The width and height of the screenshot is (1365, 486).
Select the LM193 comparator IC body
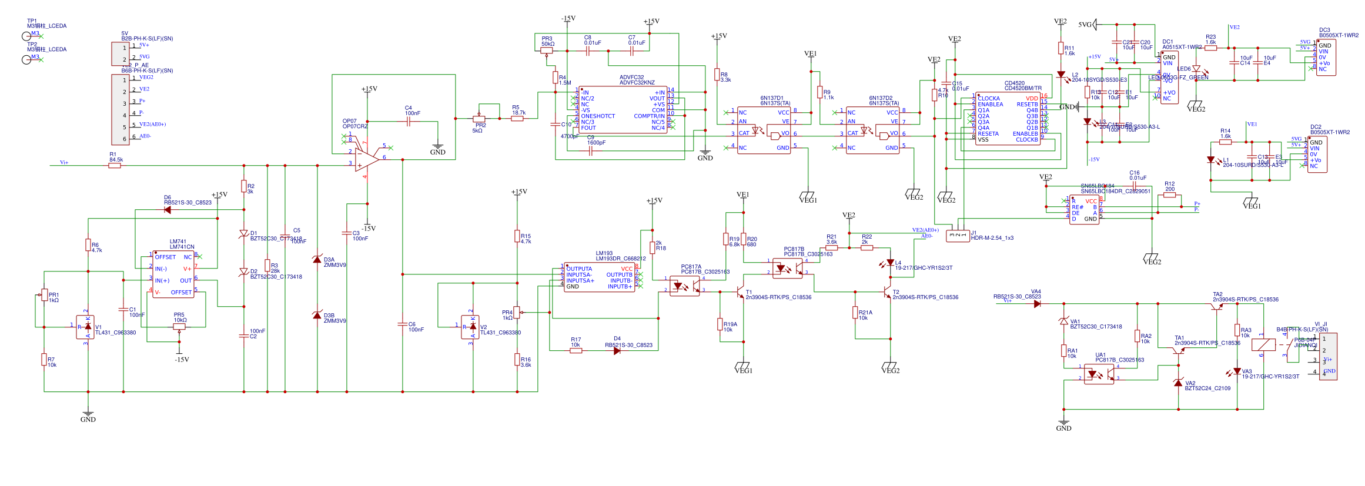[599, 277]
